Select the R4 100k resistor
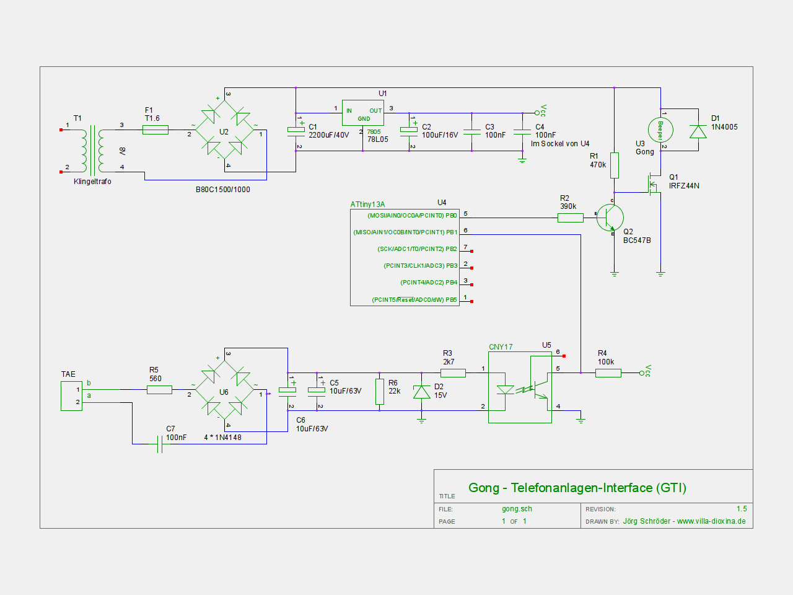This screenshot has height=595, width=793. [608, 372]
